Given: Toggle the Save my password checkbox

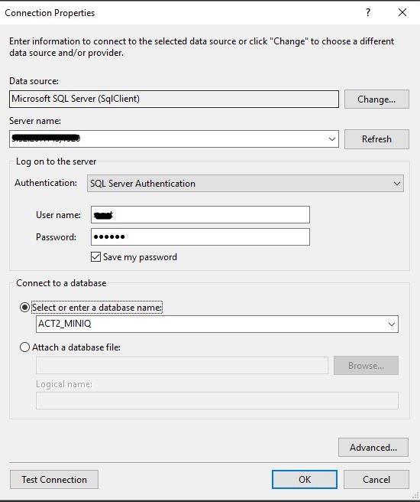Looking at the screenshot, I should 95,257.
